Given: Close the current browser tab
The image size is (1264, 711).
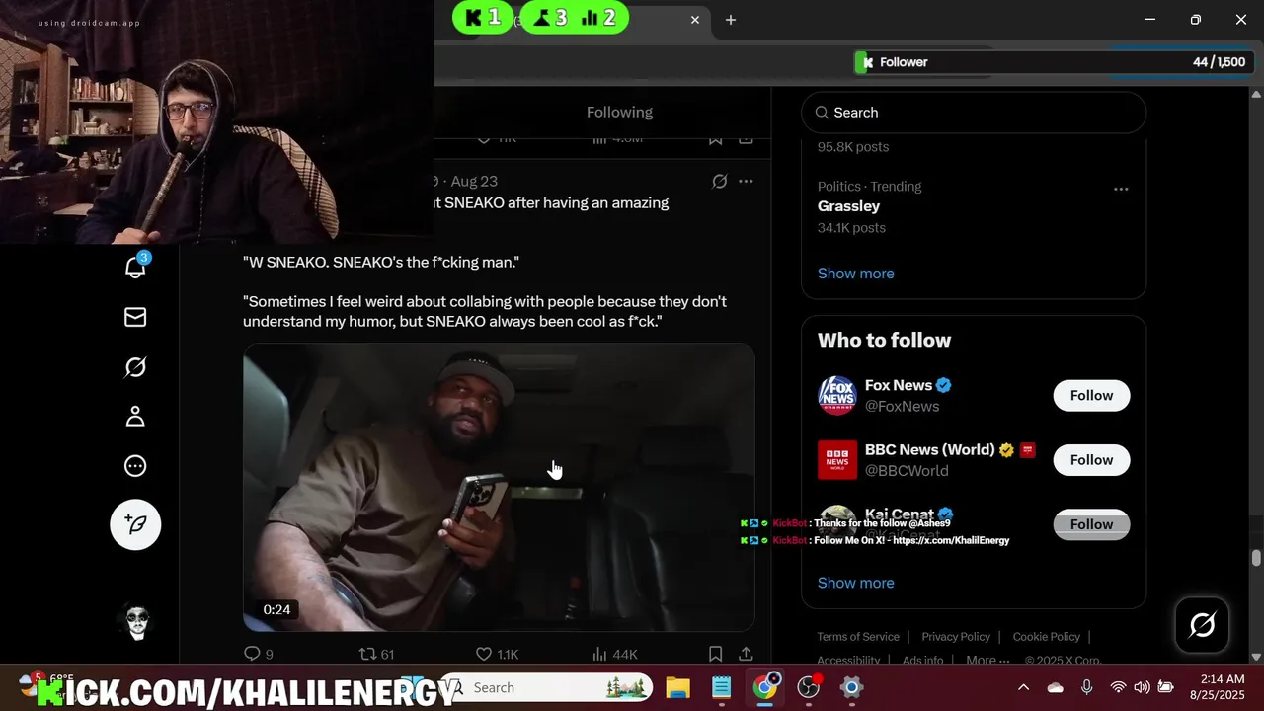Looking at the screenshot, I should (695, 20).
